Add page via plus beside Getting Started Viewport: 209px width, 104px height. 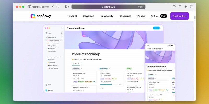[x=61, y=37]
